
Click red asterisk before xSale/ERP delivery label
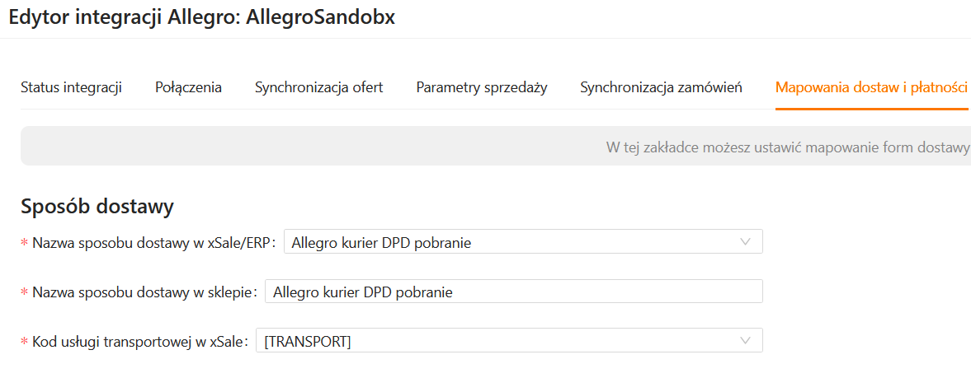coord(25,244)
